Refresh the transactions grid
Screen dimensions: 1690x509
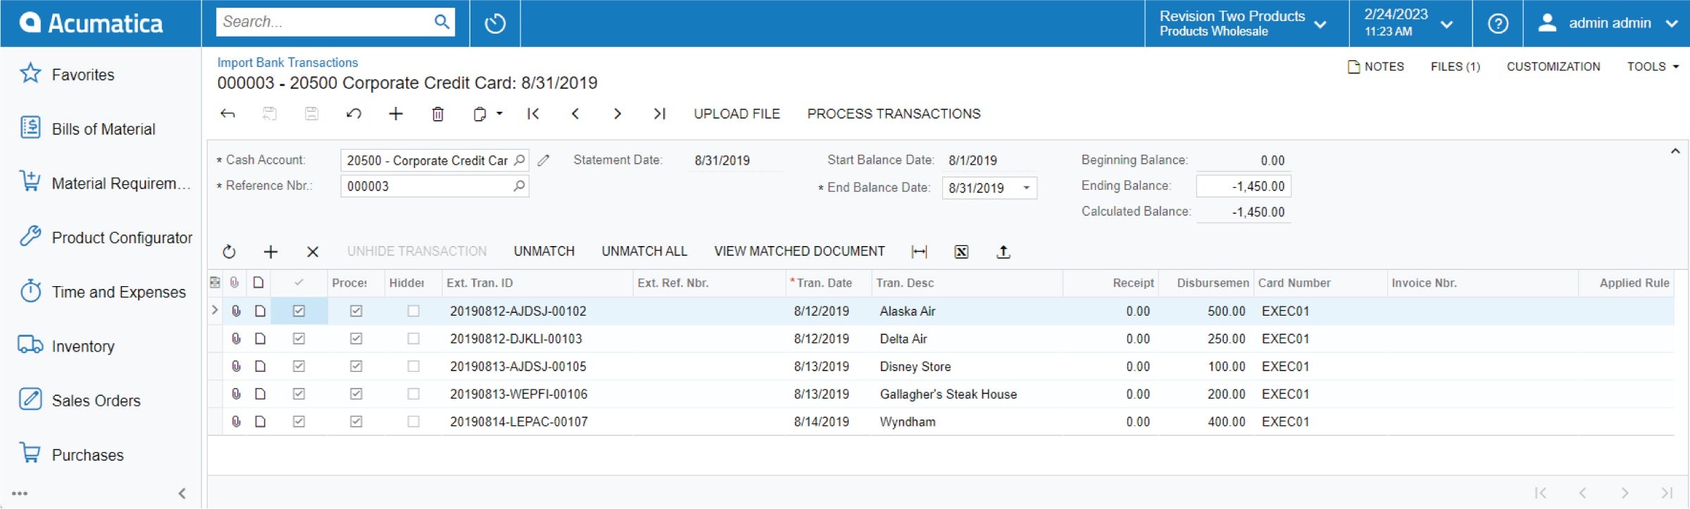click(x=229, y=252)
